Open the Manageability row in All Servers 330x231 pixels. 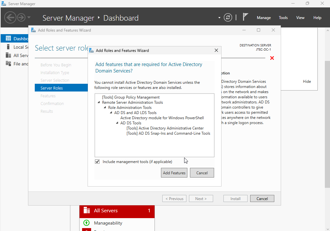point(117,223)
